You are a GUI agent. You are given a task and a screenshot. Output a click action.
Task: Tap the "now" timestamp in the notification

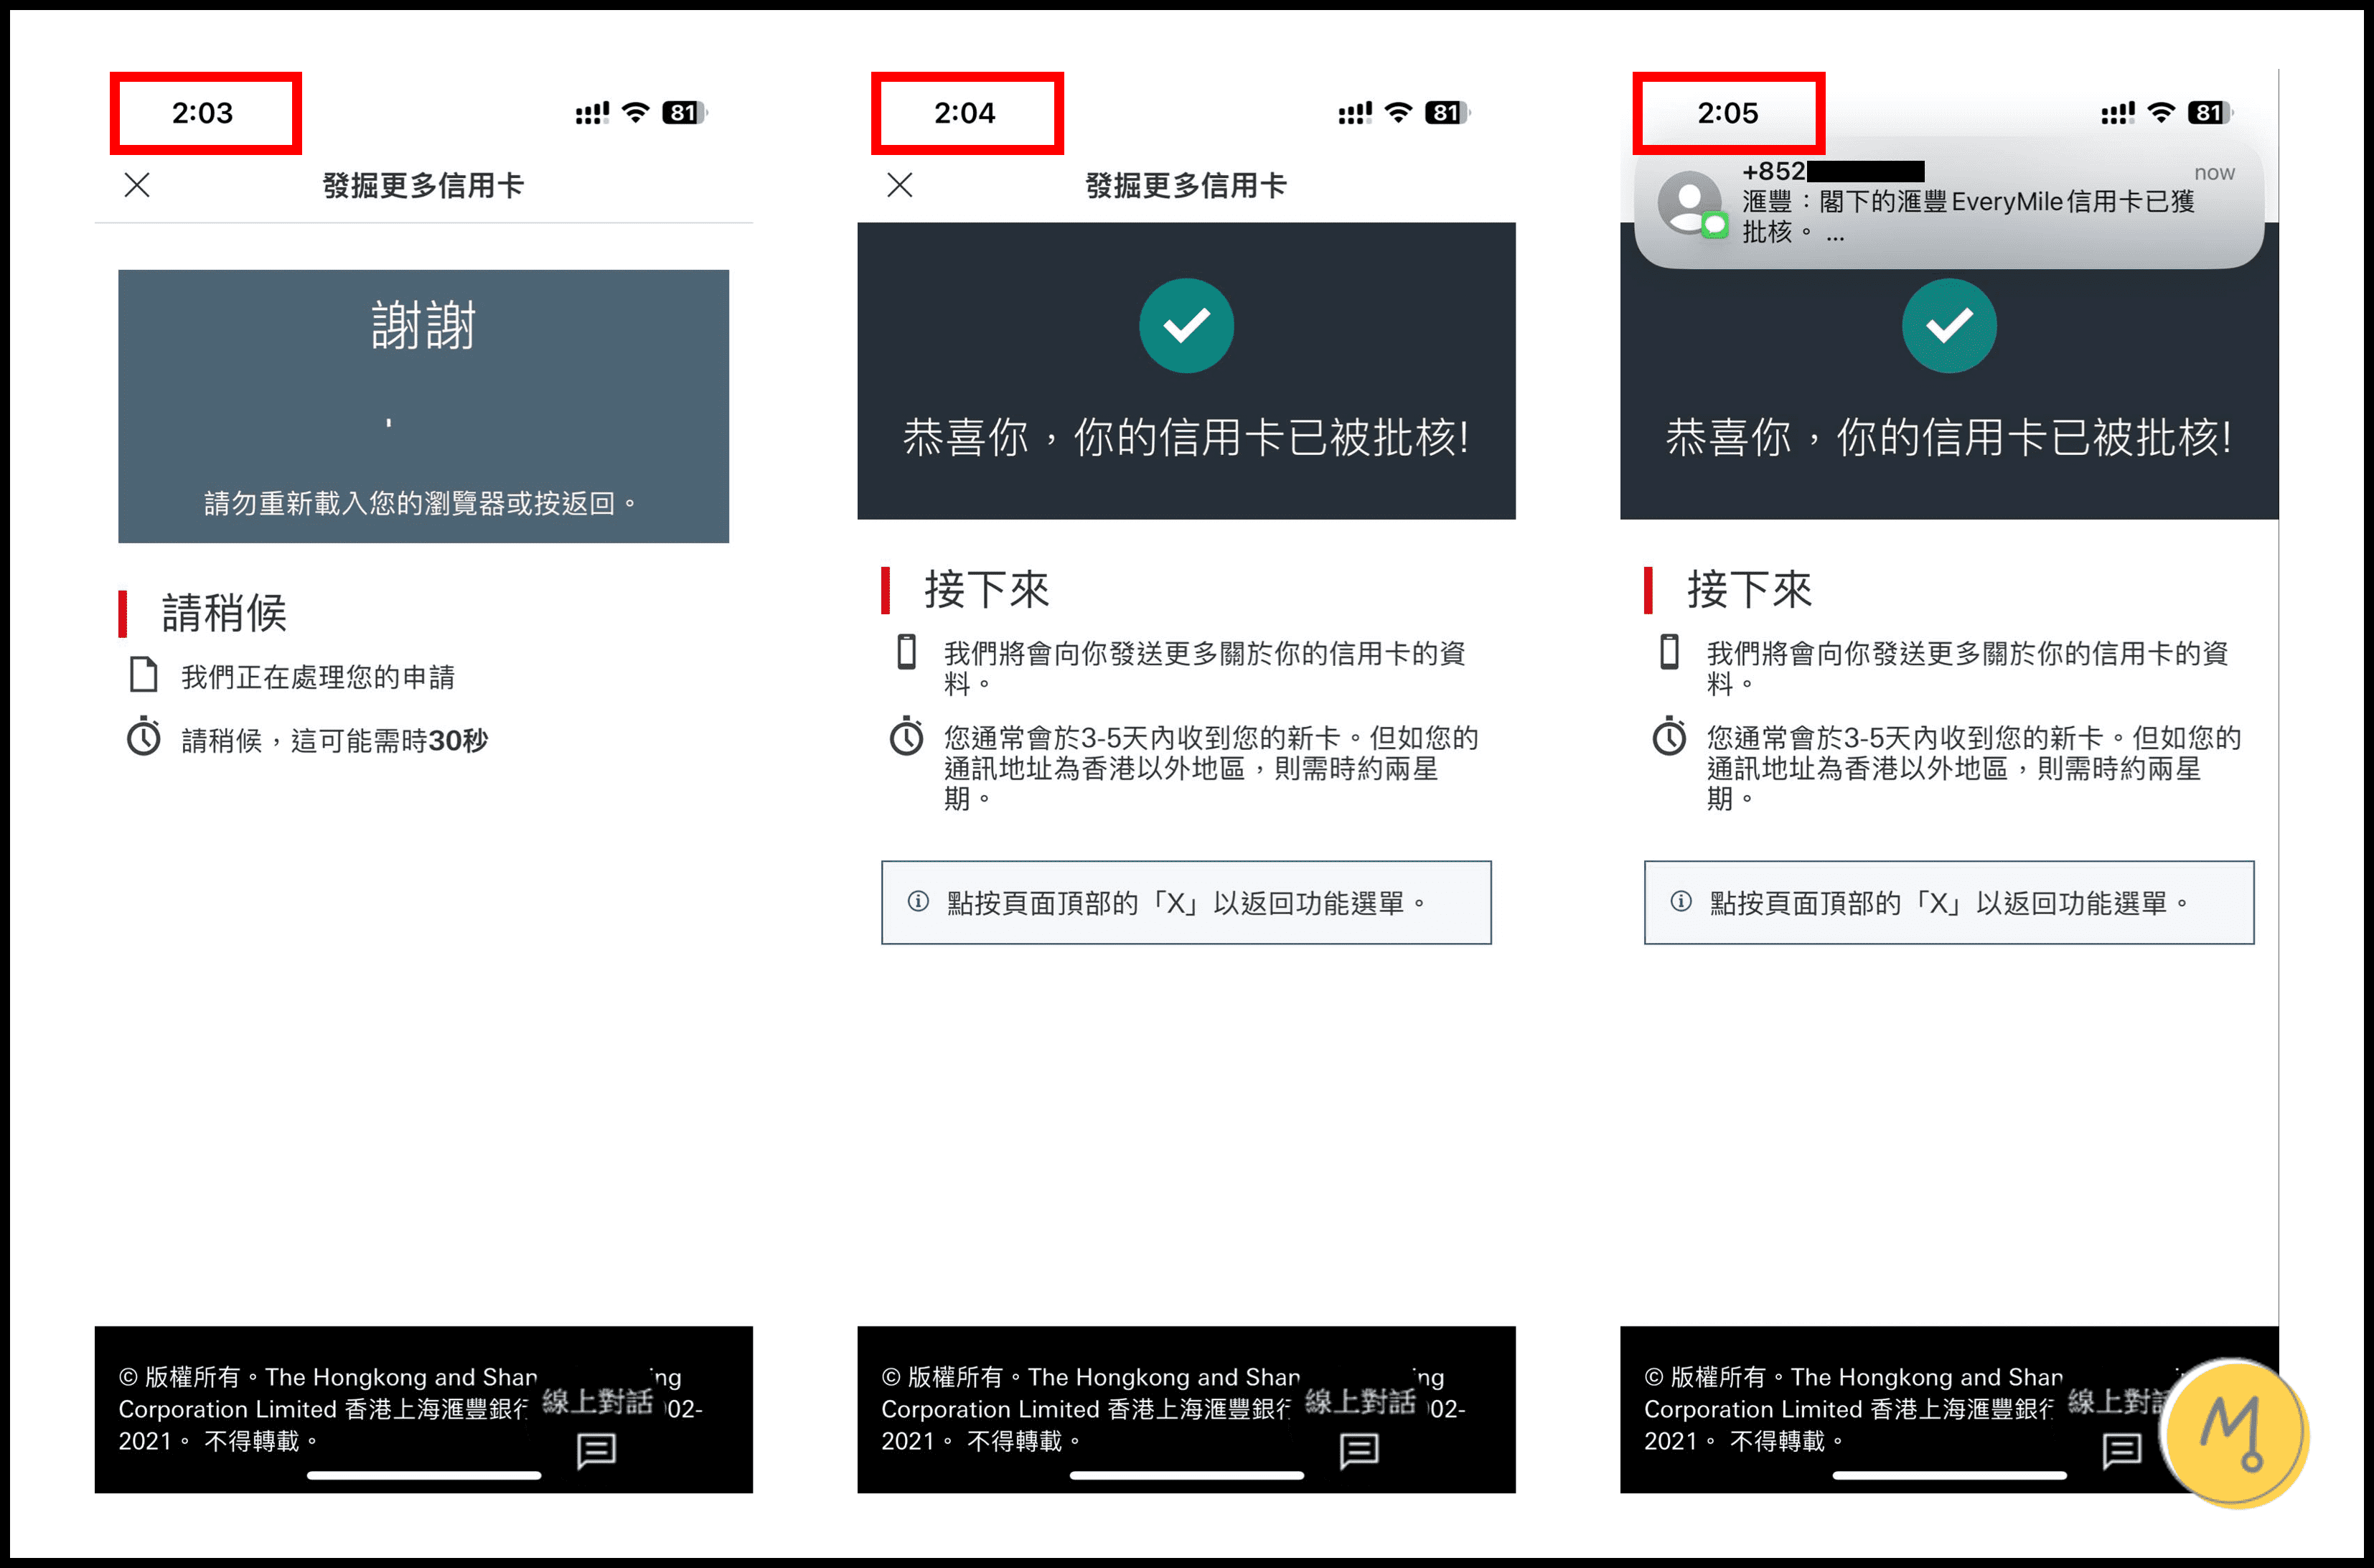coord(2214,173)
